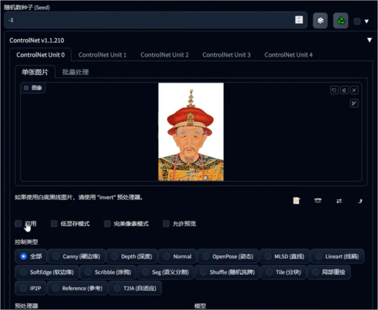Click the dice random seed icon

[320, 21]
